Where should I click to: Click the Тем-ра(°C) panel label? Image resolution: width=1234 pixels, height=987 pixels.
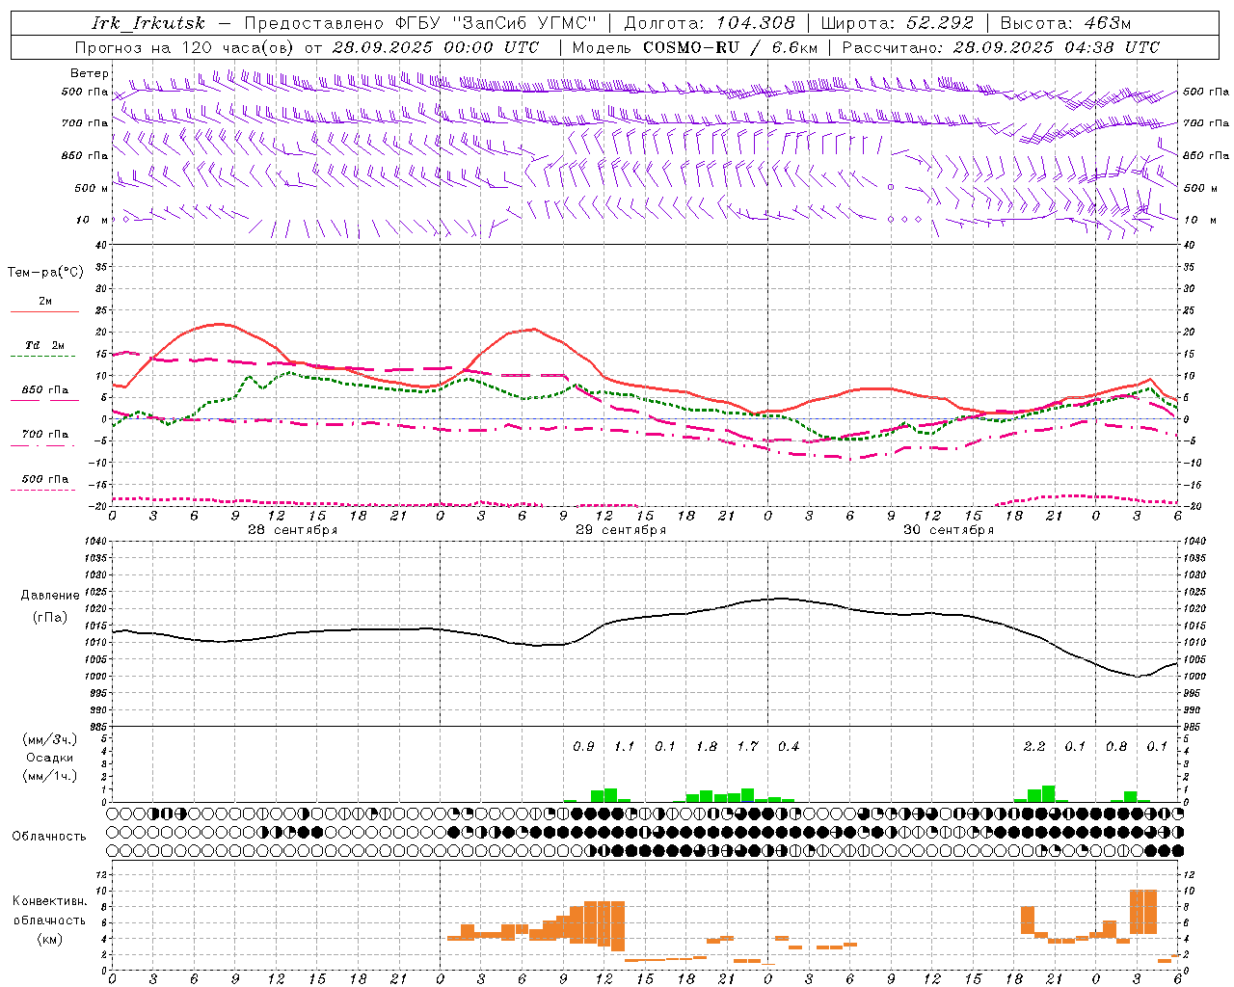click(45, 273)
